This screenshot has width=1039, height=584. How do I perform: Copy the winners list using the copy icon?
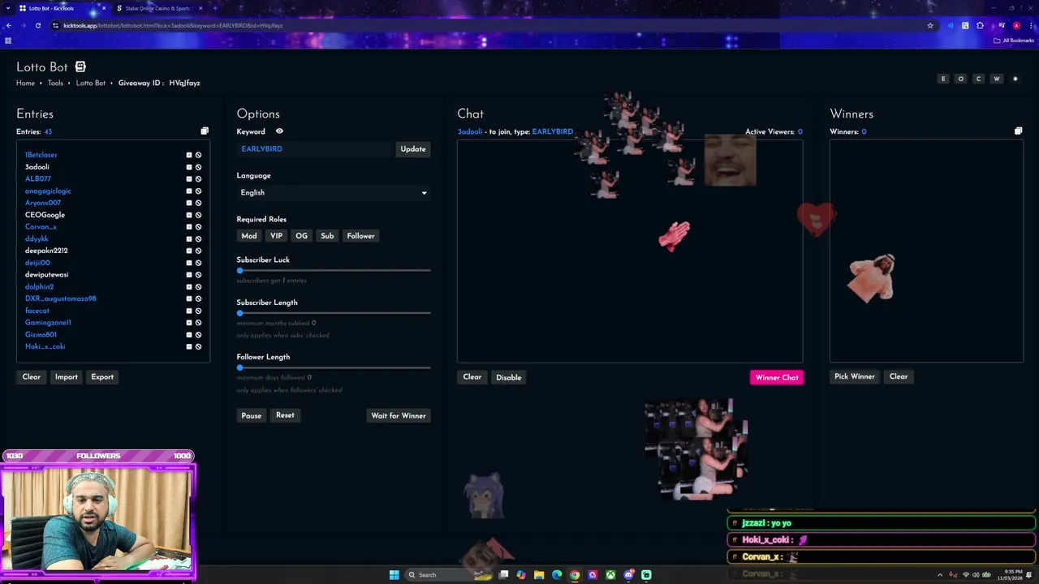[1018, 131]
